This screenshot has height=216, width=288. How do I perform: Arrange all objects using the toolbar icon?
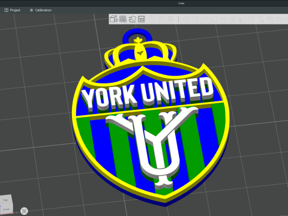pyautogui.click(x=141, y=19)
